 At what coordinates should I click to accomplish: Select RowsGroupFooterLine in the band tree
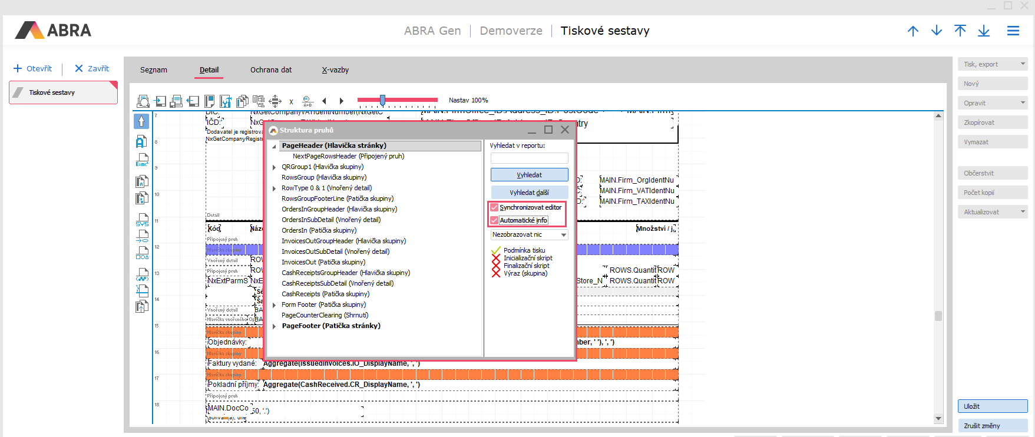tap(338, 199)
